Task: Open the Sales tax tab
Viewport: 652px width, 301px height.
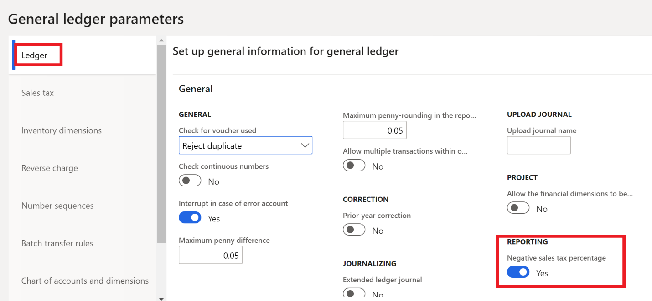Action: pos(37,93)
